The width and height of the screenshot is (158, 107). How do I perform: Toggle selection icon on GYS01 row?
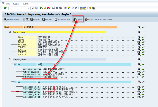[x=139, y=37]
